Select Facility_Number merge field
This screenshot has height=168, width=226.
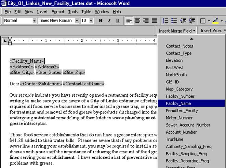coord(191,96)
